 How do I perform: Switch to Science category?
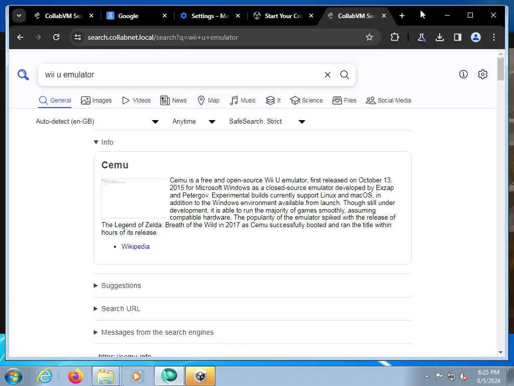point(307,101)
